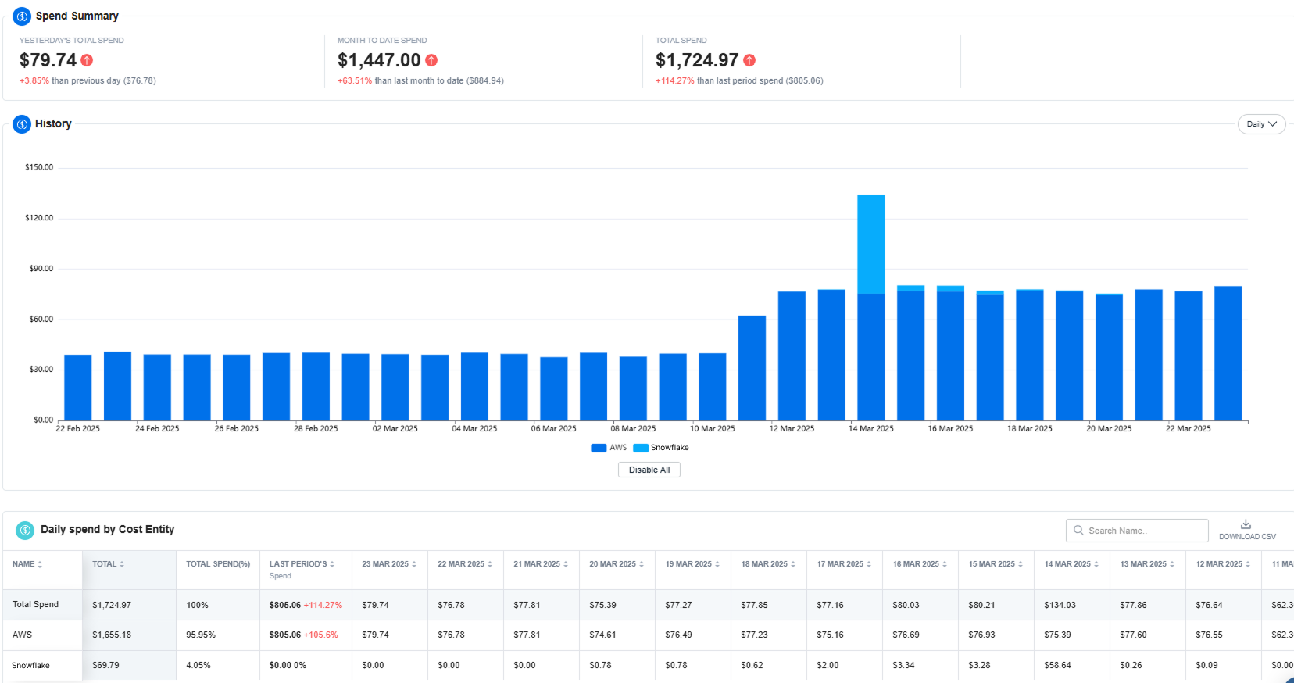Click the AWS bar for 22 Feb 2025

(78, 388)
